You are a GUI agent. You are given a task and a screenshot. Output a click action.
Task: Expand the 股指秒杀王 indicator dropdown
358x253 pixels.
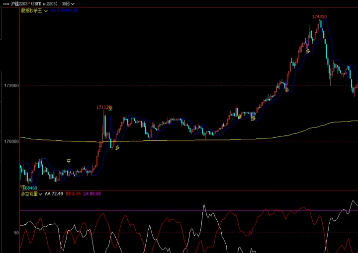click(x=46, y=10)
